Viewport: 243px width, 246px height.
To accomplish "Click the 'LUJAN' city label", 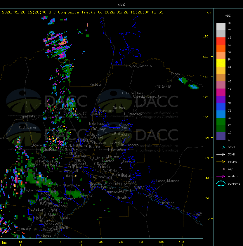I will tap(72, 165).
